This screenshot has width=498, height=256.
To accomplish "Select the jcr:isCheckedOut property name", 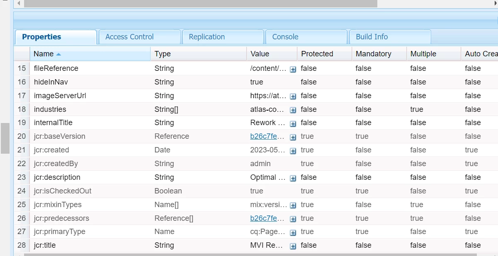I will click(63, 191).
